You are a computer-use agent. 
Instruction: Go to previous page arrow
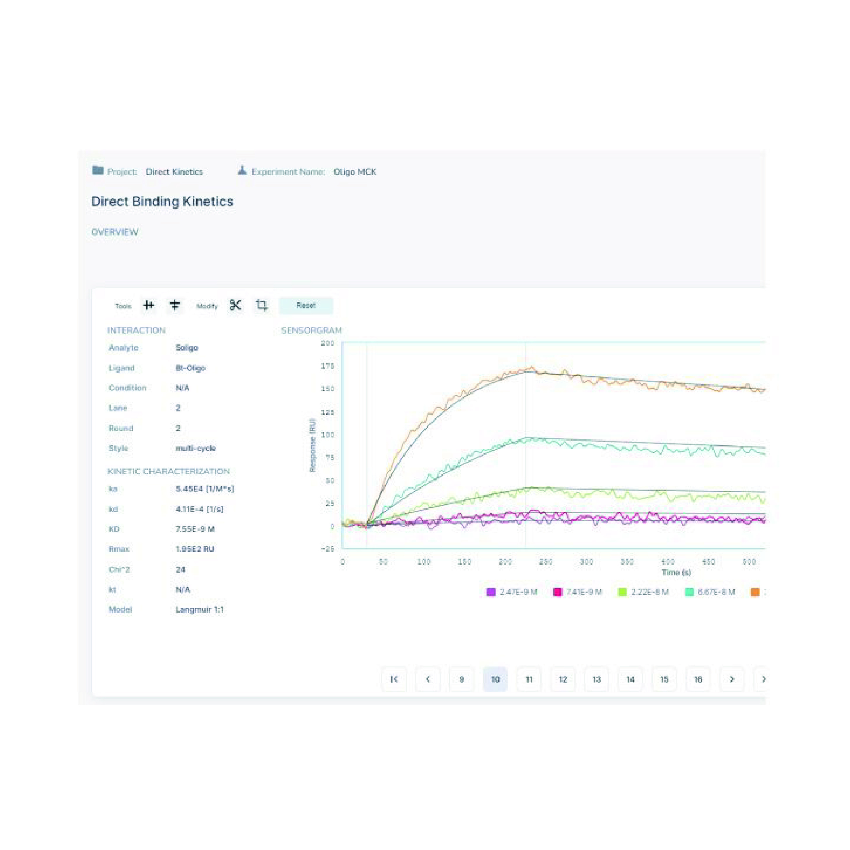point(428,679)
